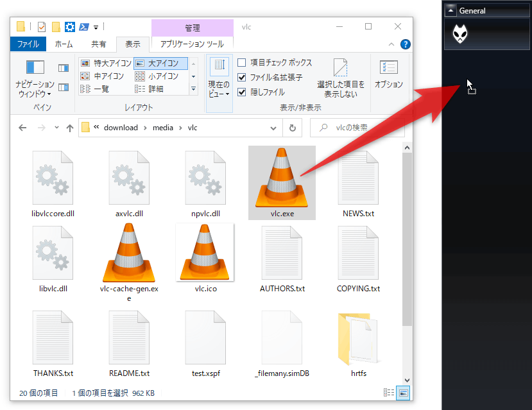Expand breadcrumb chevron after download
The width and height of the screenshot is (532, 410).
(145, 128)
